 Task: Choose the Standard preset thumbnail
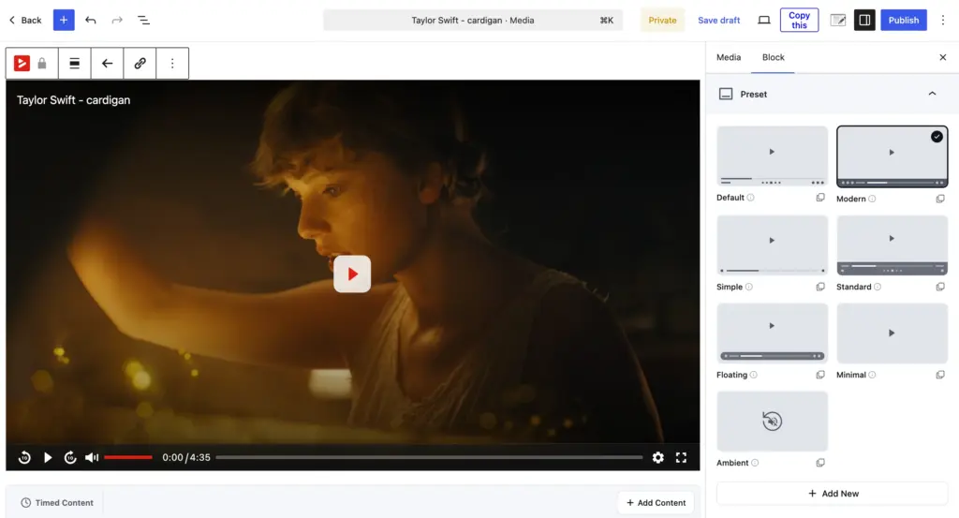tap(892, 244)
